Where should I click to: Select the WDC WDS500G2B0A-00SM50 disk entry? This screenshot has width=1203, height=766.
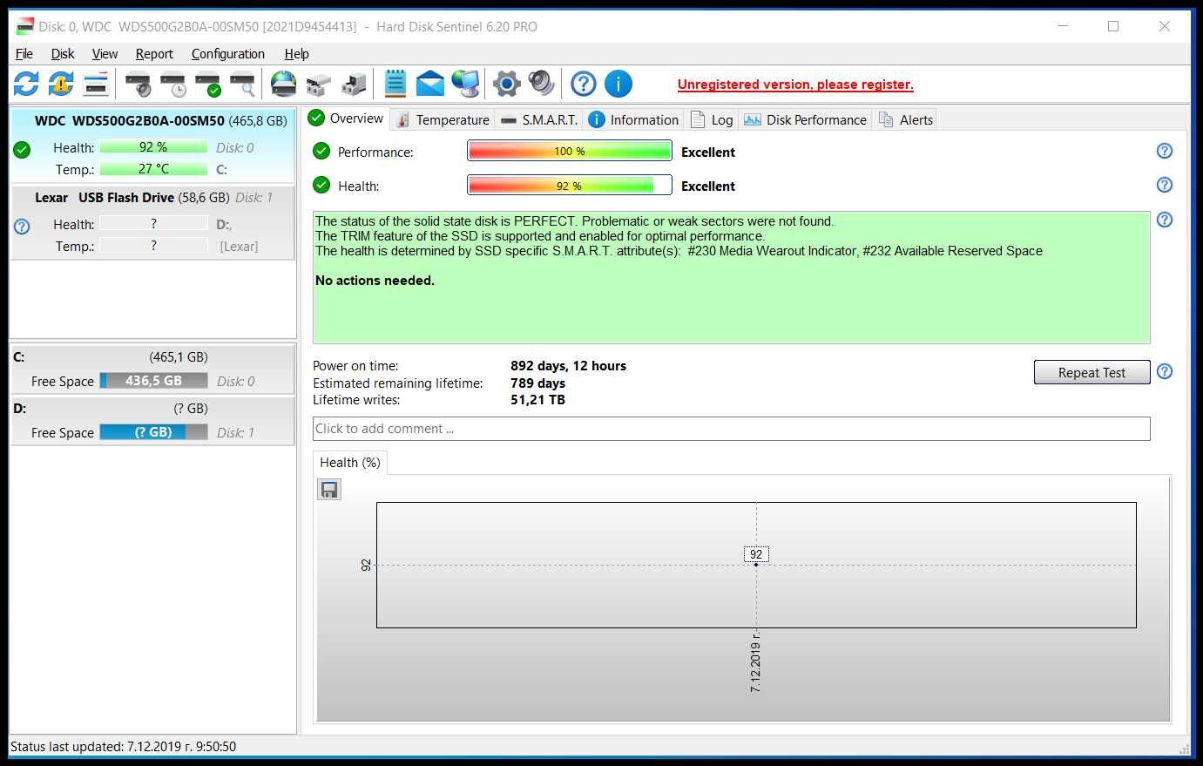152,145
